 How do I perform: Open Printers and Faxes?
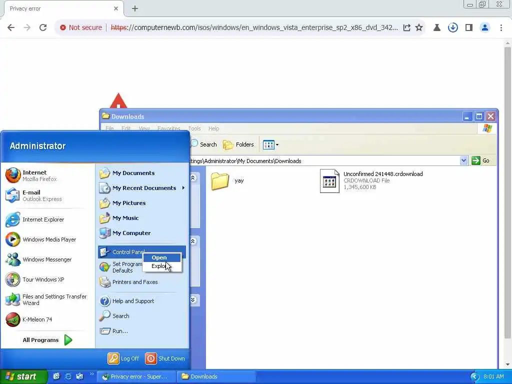coord(142,282)
